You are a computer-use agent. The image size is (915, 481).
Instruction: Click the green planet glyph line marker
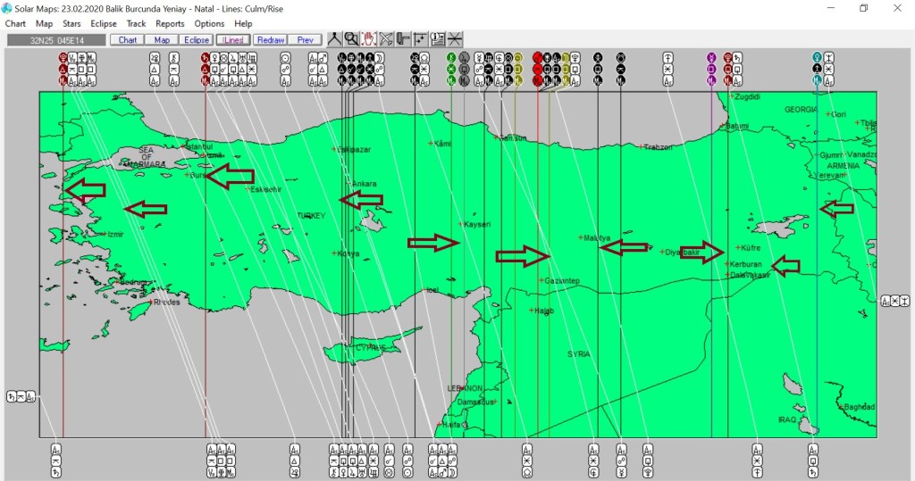tap(451, 57)
